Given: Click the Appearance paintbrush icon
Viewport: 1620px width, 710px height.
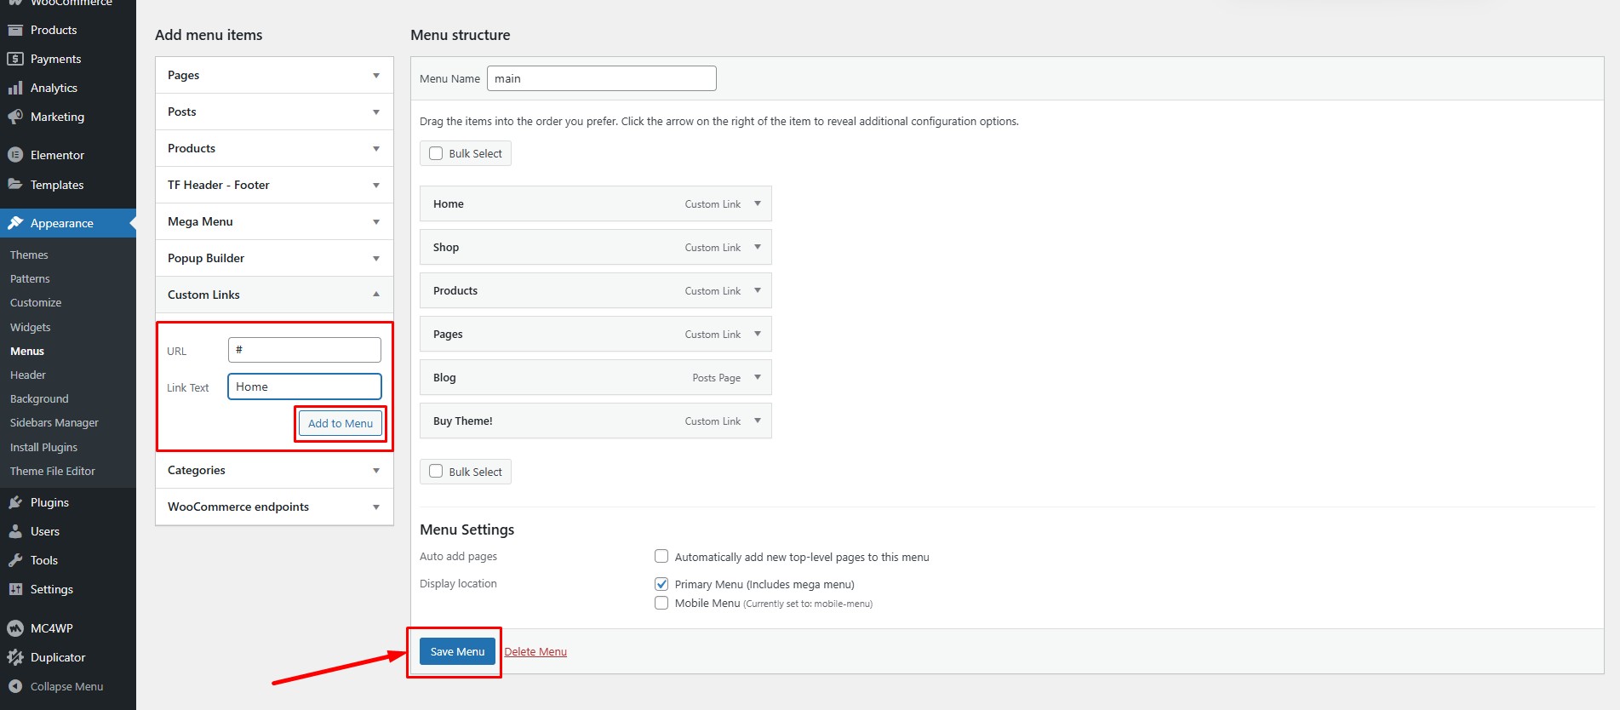Looking at the screenshot, I should (x=15, y=223).
